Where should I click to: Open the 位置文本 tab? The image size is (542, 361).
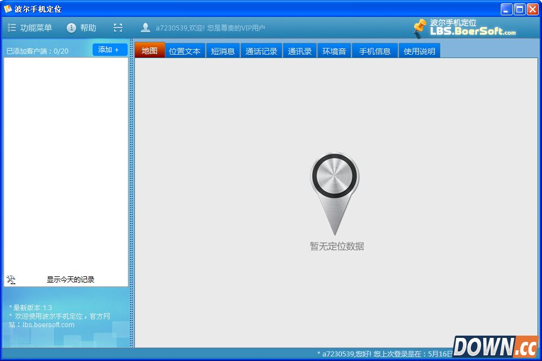pos(185,51)
